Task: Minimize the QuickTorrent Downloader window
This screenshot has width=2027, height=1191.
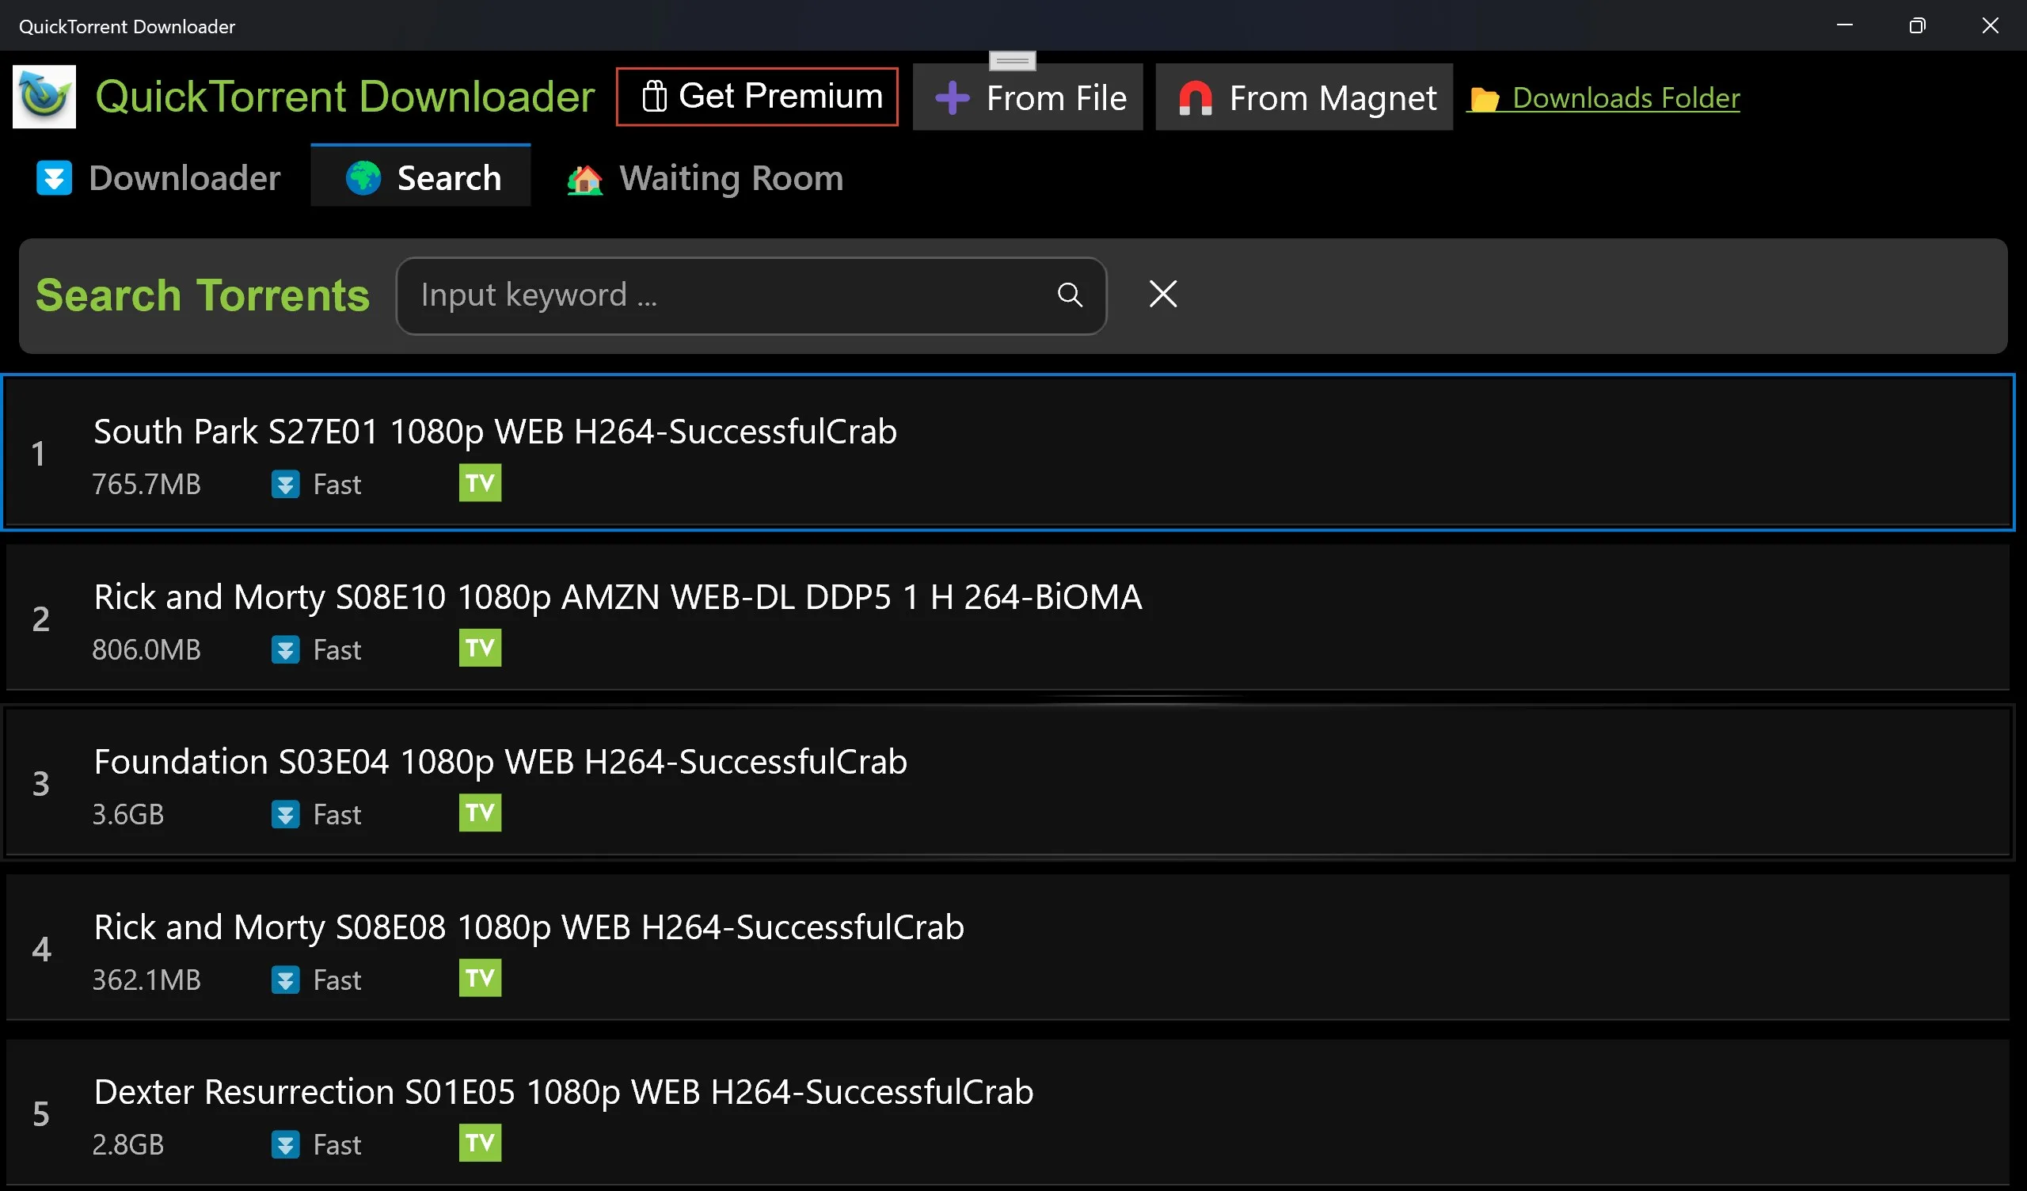Action: [1844, 25]
